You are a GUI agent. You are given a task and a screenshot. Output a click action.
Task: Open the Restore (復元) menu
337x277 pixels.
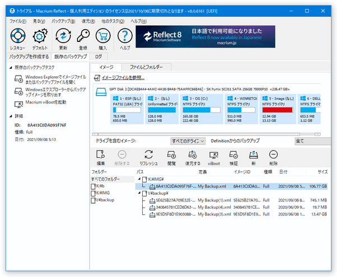[88, 21]
